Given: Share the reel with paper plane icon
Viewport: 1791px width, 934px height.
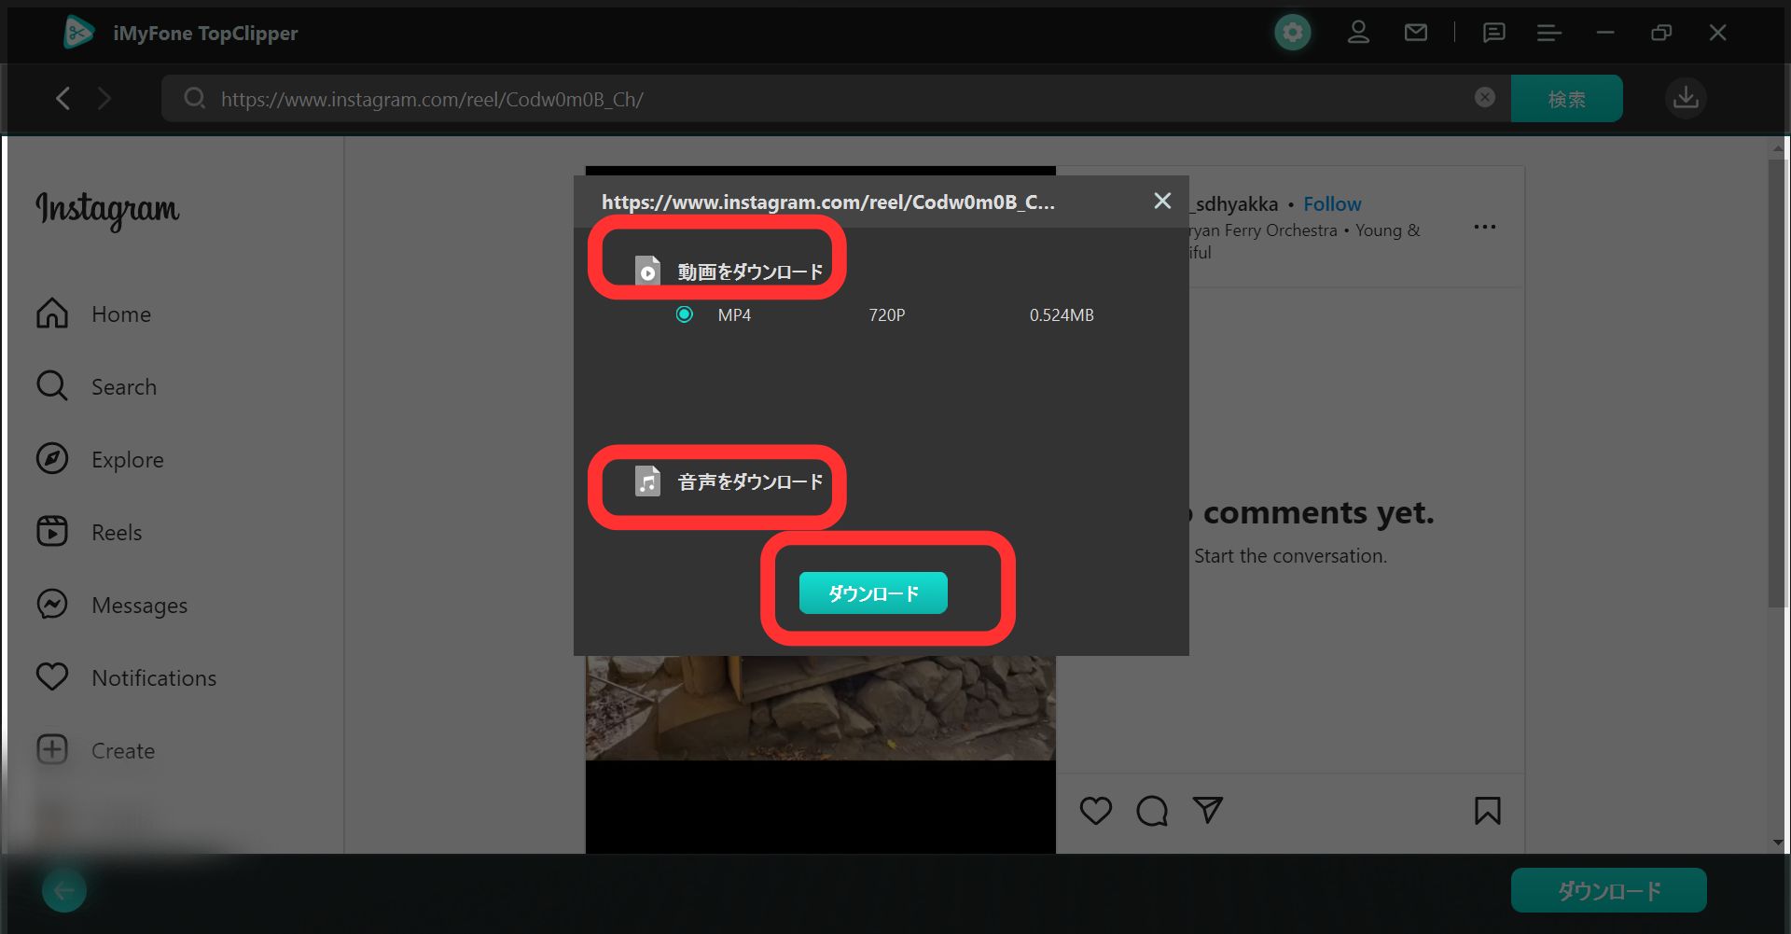Looking at the screenshot, I should [x=1207, y=810].
